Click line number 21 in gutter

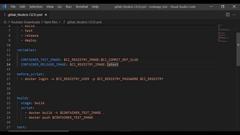pos(8,98)
